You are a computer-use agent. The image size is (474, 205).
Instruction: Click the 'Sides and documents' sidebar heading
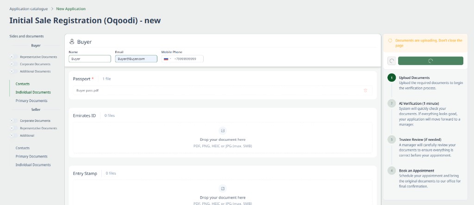(26, 36)
